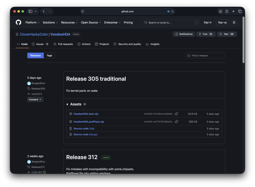
Task: Open the Compare dropdown for Release305
Action: (x=35, y=99)
